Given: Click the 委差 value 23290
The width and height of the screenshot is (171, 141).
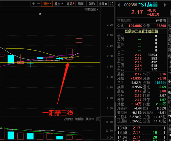Looking at the screenshot, I should [161, 26].
